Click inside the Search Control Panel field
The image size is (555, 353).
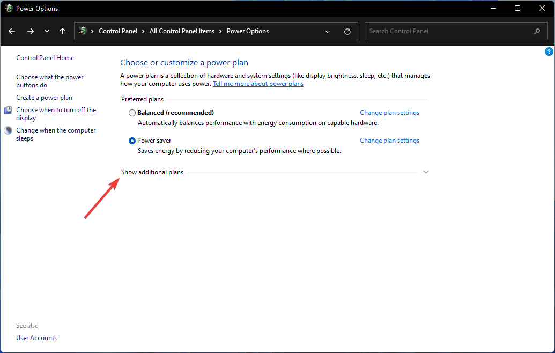(450, 31)
